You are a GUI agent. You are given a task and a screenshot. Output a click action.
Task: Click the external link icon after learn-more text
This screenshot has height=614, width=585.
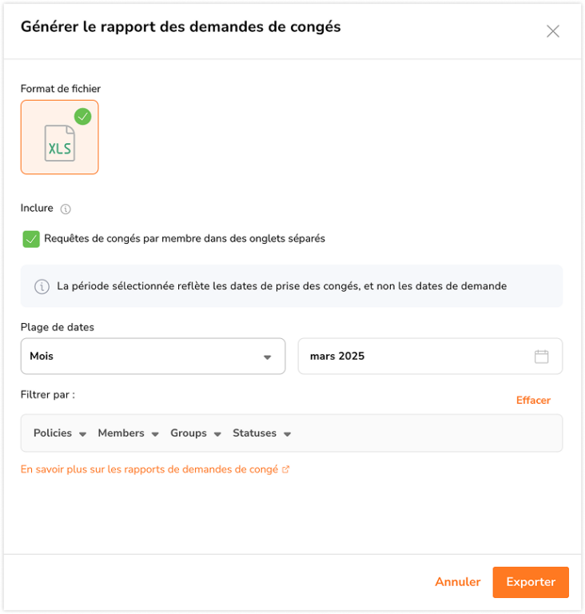pyautogui.click(x=286, y=469)
